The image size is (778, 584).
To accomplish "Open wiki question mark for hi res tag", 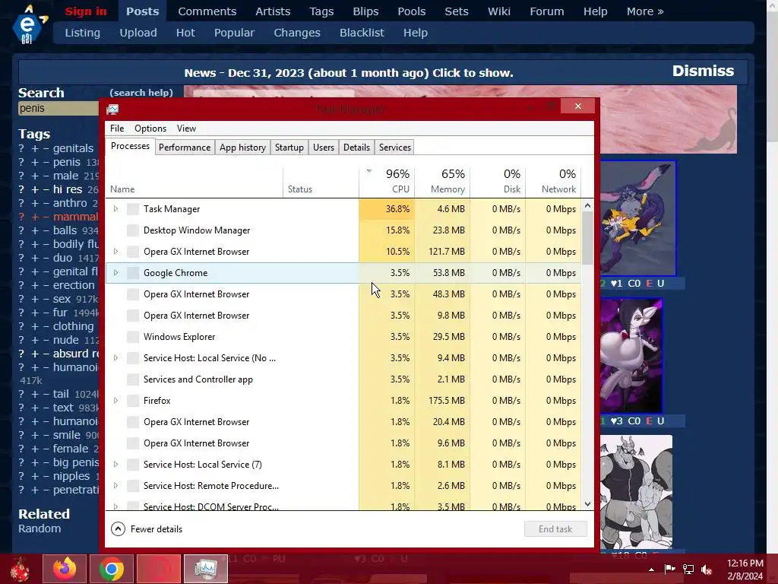I will [21, 189].
